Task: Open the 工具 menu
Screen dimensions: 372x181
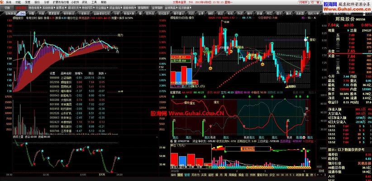Action: [94, 2]
